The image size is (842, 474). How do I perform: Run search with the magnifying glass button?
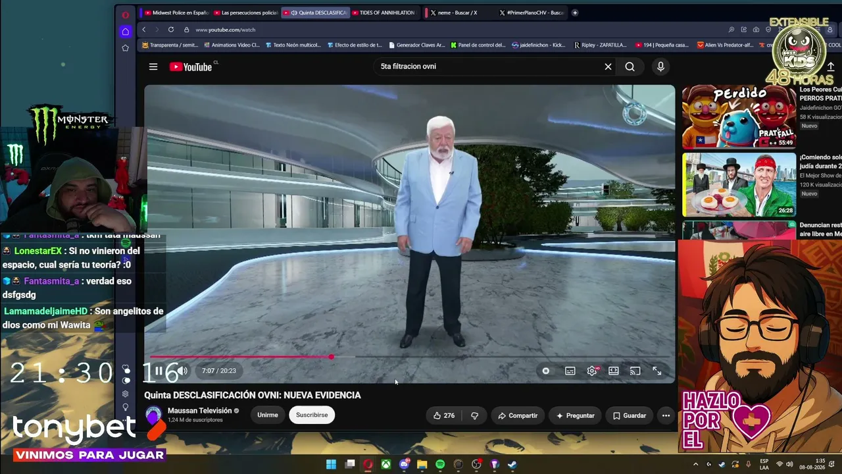click(630, 66)
